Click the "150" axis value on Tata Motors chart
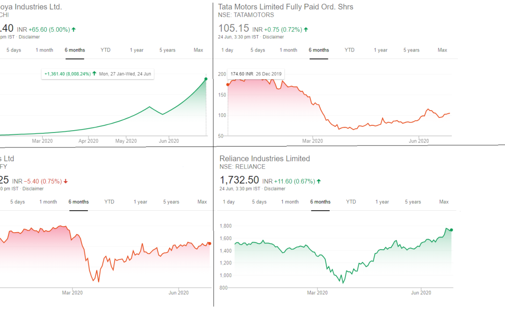 pyautogui.click(x=222, y=95)
